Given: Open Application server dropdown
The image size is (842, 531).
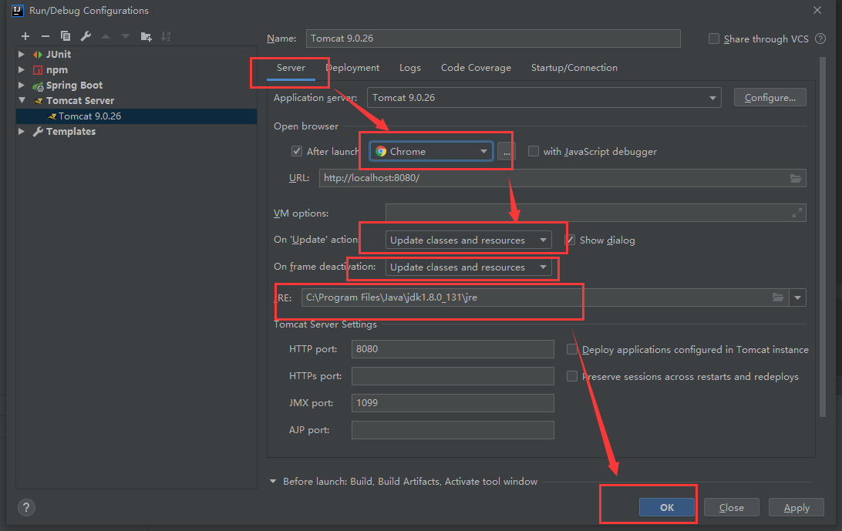Looking at the screenshot, I should (544, 98).
